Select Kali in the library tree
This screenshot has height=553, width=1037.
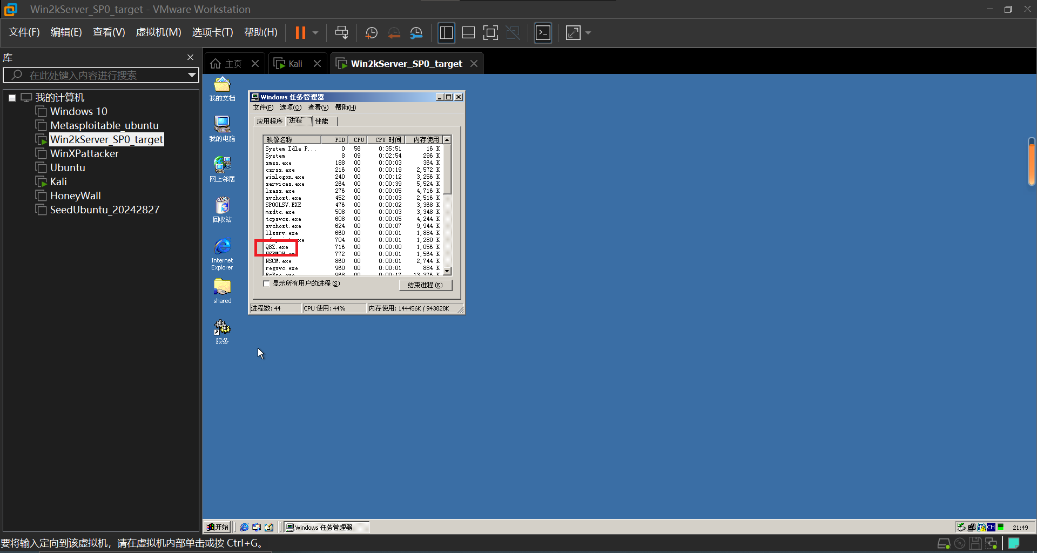coord(58,181)
